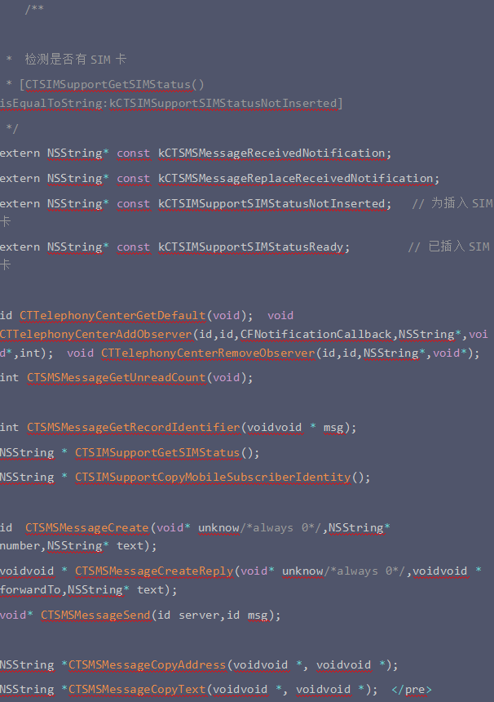Click the comment terminator */ line
The width and height of the screenshot is (494, 702).
coord(12,128)
